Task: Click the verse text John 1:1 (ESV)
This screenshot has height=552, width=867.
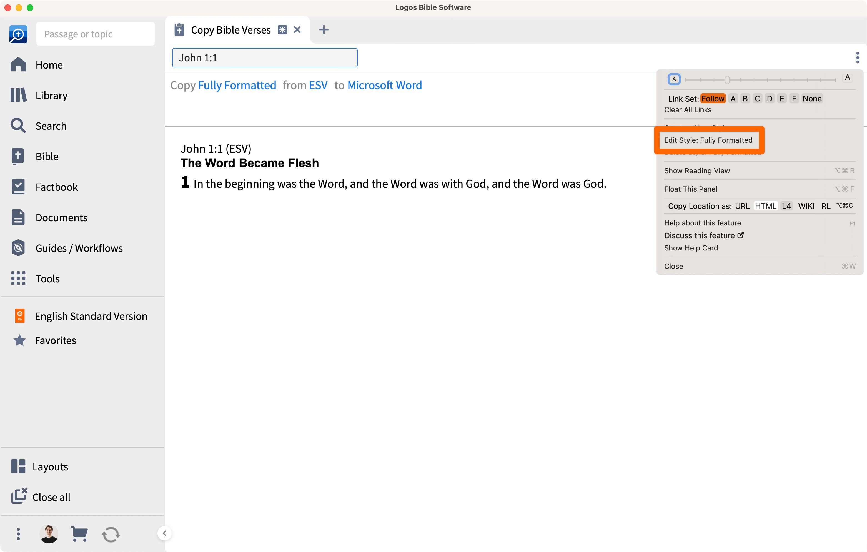Action: 216,148
